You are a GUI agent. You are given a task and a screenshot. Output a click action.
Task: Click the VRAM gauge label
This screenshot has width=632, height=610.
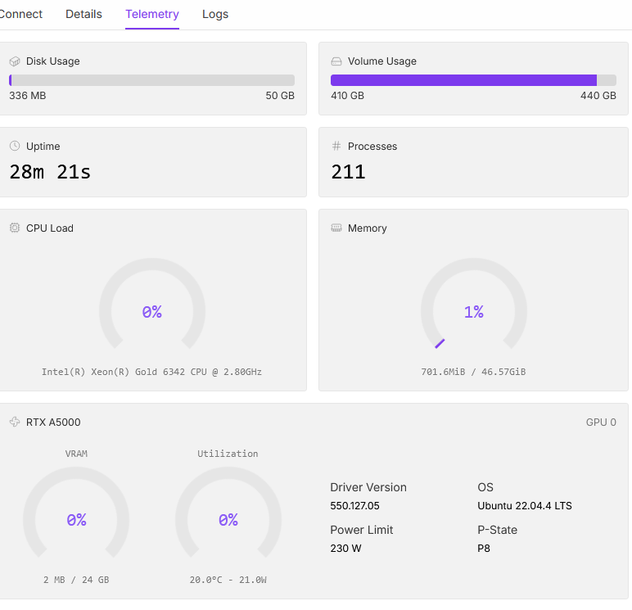point(76,454)
